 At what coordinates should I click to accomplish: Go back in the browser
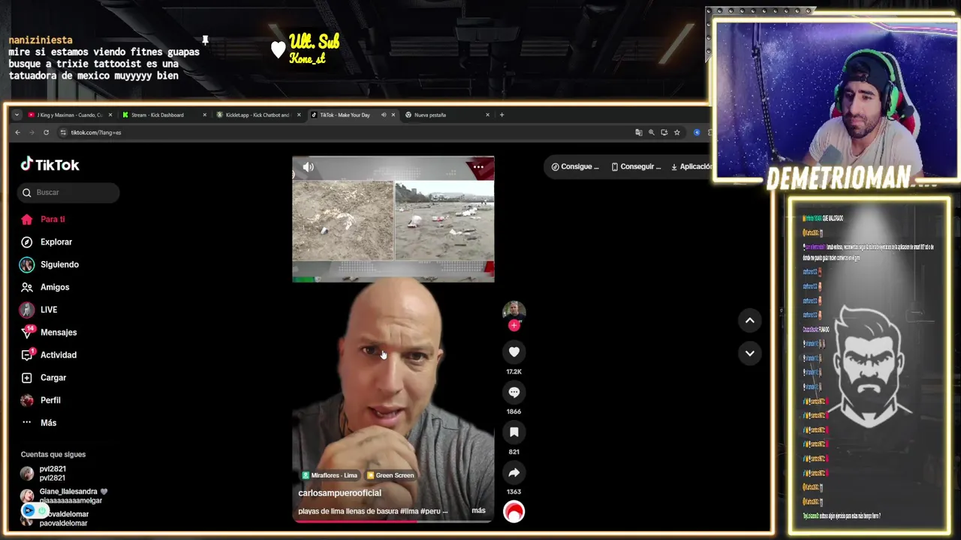click(x=17, y=133)
